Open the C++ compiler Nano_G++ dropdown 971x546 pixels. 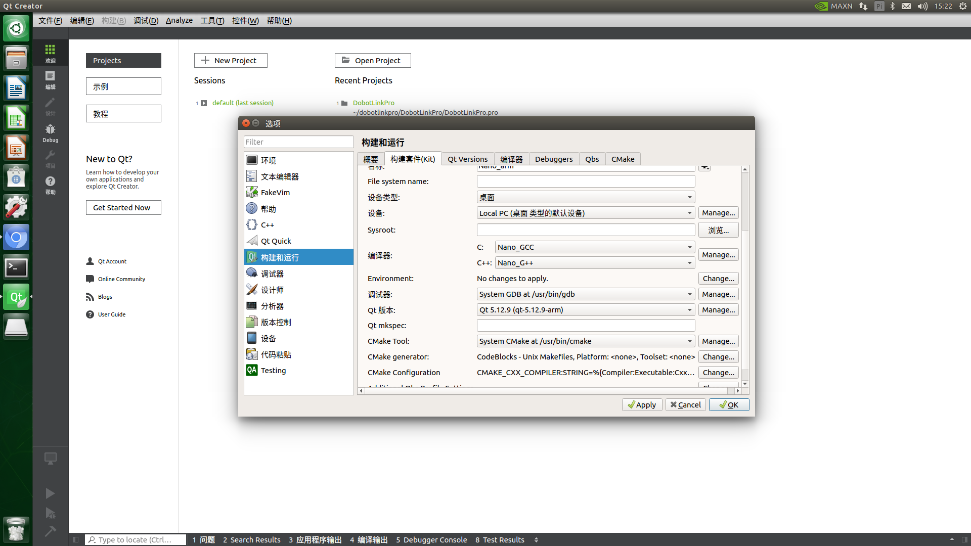tap(595, 263)
